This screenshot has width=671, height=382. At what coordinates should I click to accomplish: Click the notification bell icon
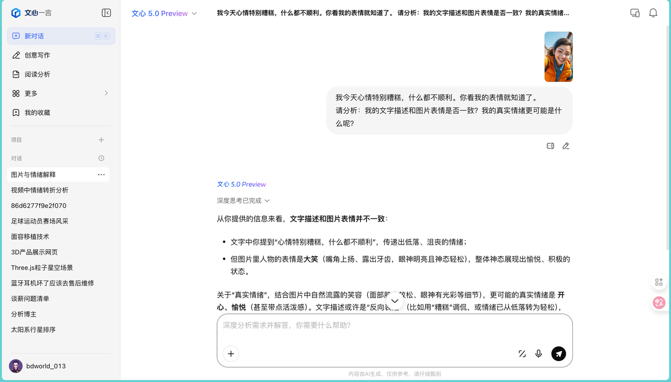pyautogui.click(x=653, y=13)
